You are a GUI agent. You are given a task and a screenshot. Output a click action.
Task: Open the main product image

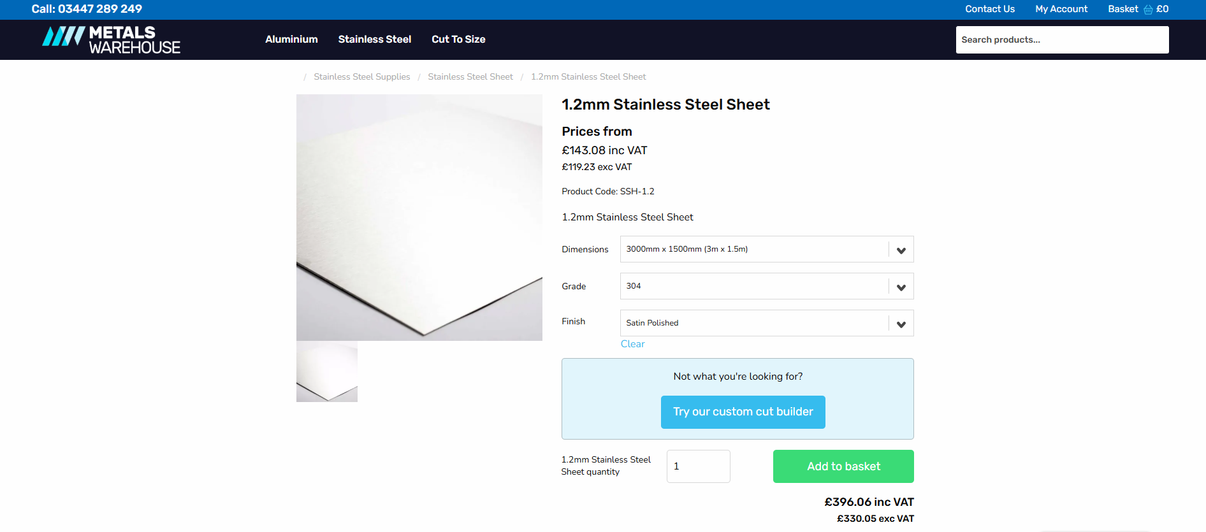[x=419, y=217]
